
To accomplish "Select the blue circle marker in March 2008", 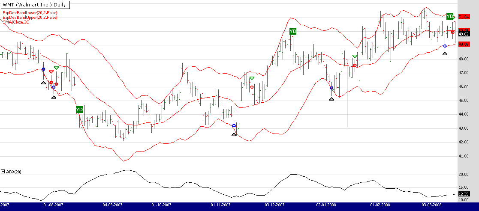I will [x=445, y=46].
